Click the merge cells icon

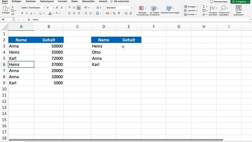(x=98, y=13)
